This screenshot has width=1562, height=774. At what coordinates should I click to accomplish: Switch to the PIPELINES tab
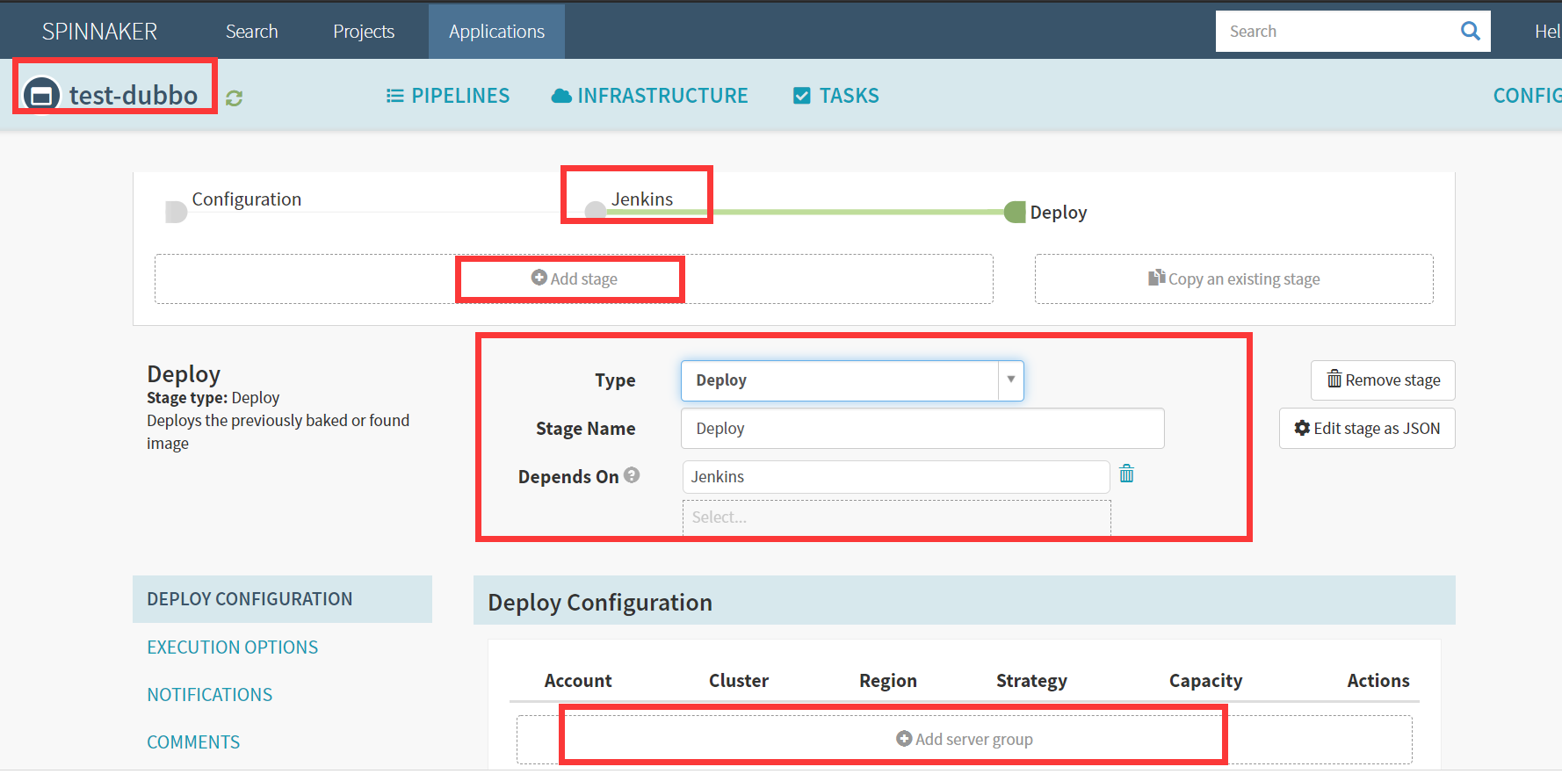pos(448,96)
